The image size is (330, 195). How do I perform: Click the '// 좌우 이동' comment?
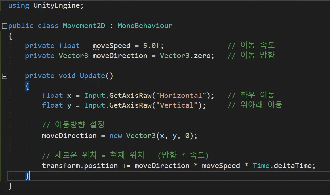[251, 95]
